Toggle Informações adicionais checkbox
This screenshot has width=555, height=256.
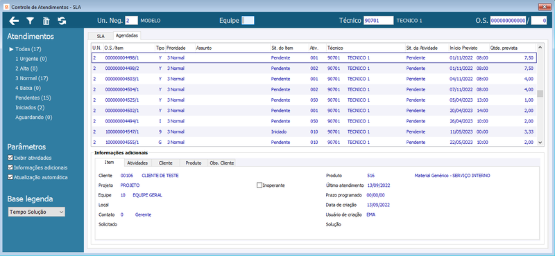click(x=10, y=167)
